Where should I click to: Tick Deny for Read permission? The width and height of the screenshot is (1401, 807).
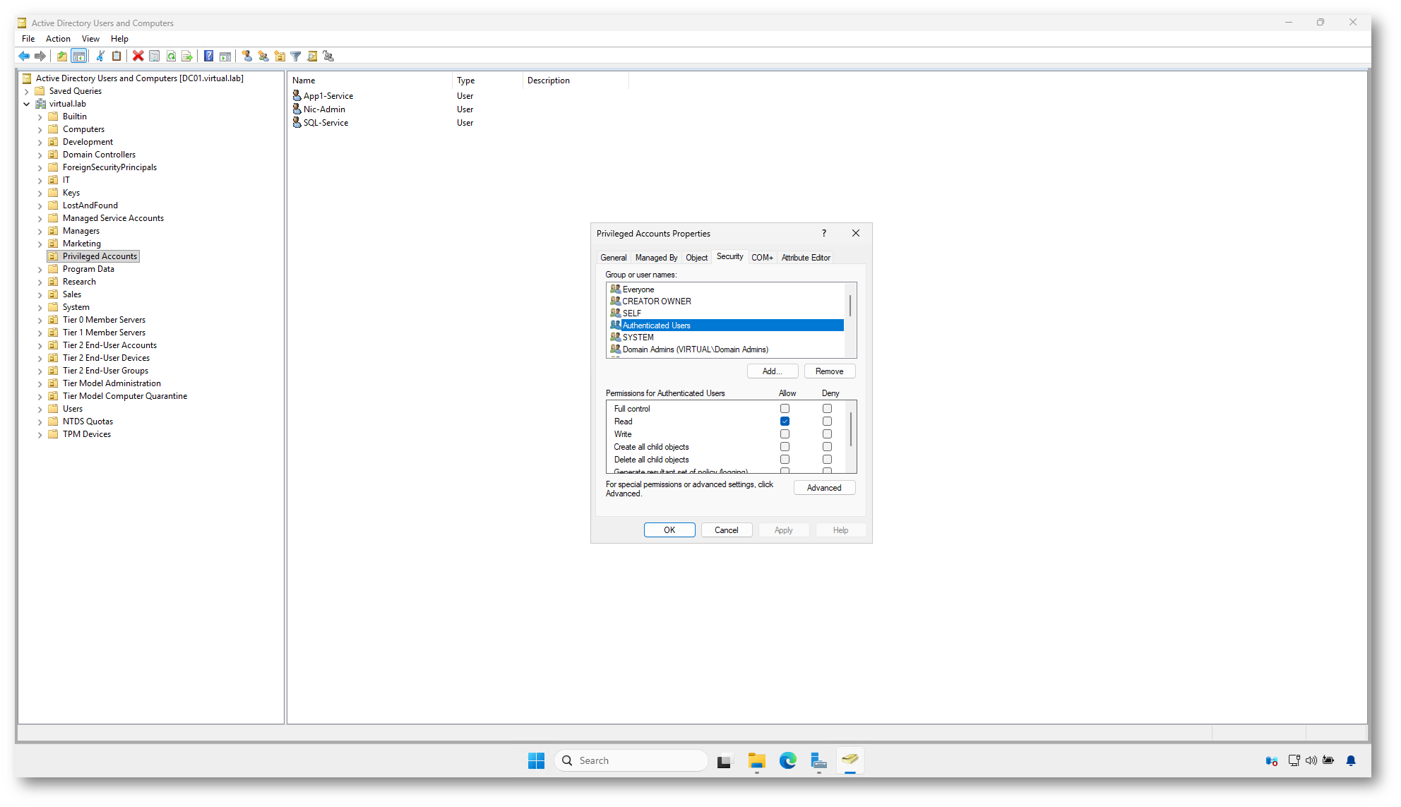click(x=827, y=422)
